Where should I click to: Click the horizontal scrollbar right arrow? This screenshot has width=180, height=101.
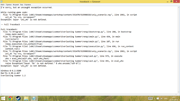(176, 94)
